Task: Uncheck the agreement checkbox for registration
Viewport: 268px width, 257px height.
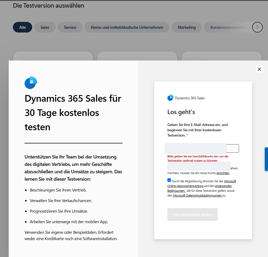Action: click(x=169, y=180)
